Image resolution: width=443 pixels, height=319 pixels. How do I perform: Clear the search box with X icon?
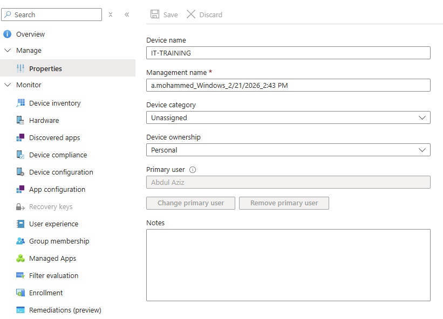pyautogui.click(x=111, y=15)
